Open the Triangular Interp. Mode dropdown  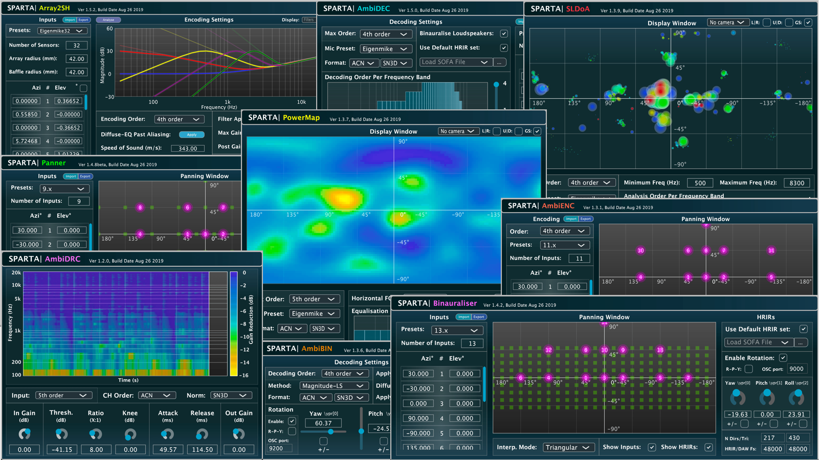coord(568,447)
